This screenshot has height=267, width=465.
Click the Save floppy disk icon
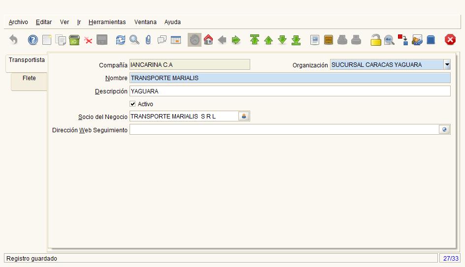102,40
